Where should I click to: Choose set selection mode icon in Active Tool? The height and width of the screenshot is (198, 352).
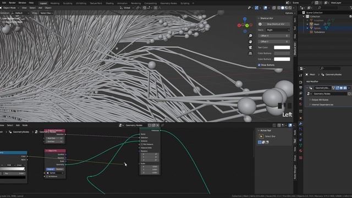click(260, 142)
